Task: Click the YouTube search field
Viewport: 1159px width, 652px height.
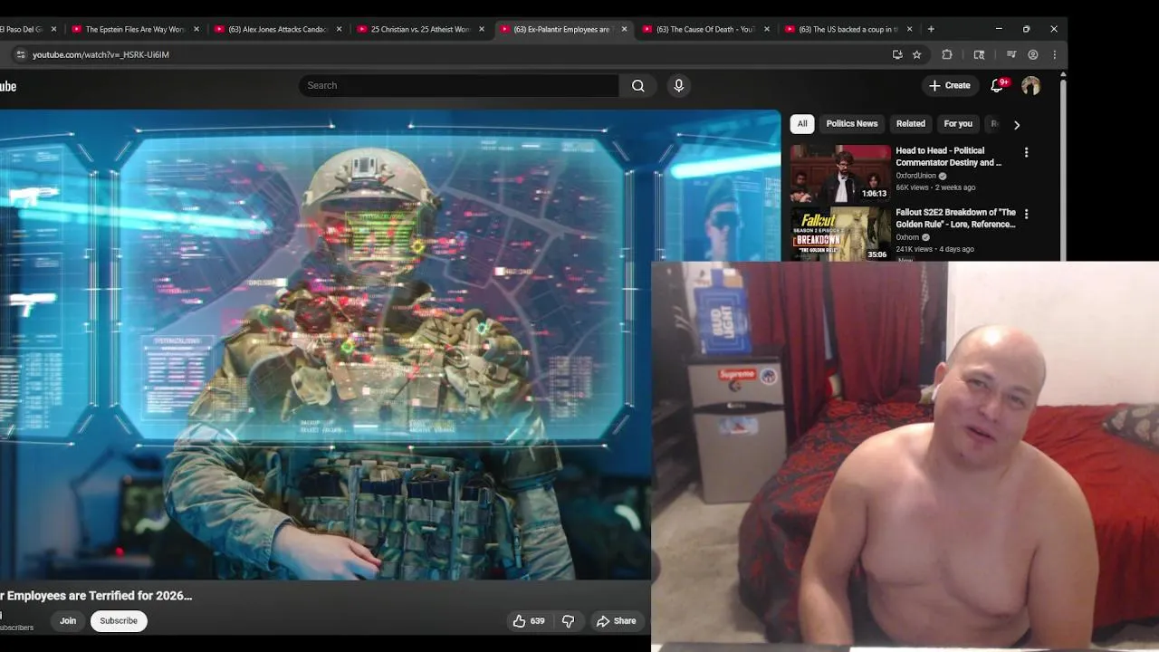Action: (x=459, y=86)
